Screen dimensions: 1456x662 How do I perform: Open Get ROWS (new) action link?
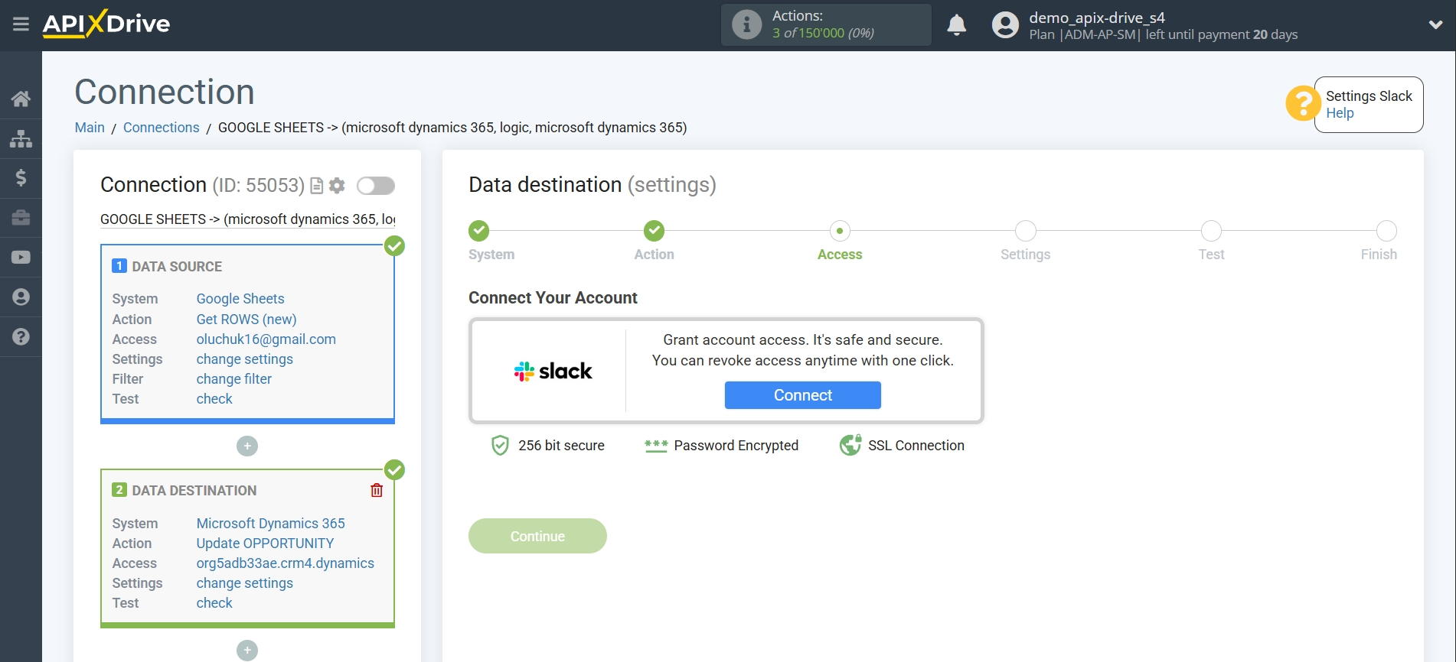tap(246, 320)
